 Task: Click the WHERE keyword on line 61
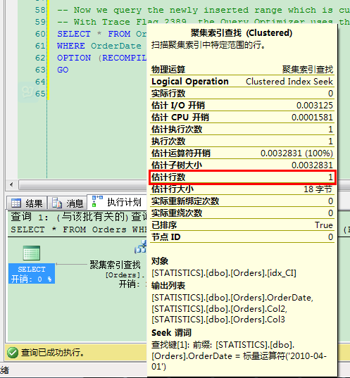(x=71, y=46)
